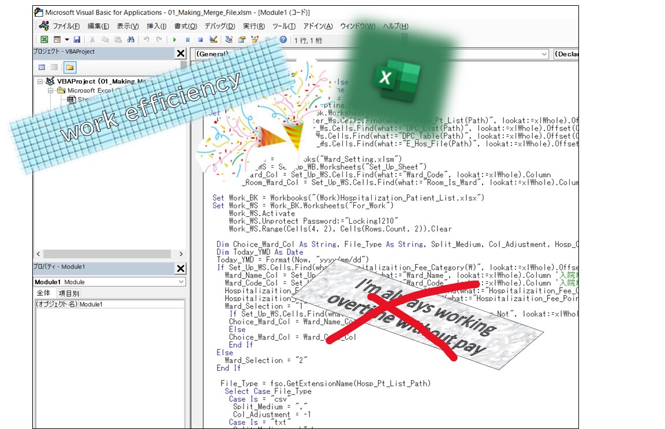
Task: Toggle Folders button in Project pane
Action: click(x=70, y=67)
